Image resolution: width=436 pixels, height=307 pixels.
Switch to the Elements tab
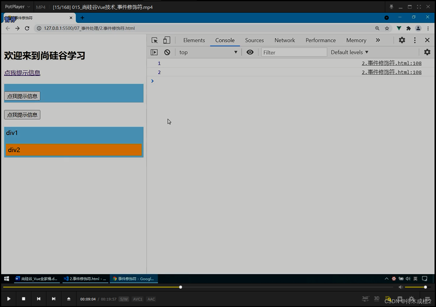[194, 40]
